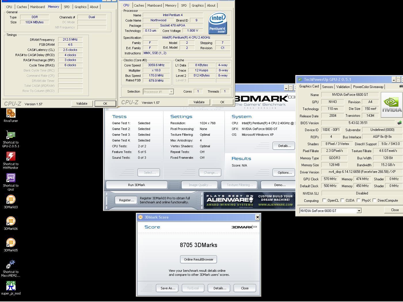Viewport: 403px width, 302px height.
Task: Toggle the CUDA checkbox in GPU-Z
Action: pos(343,200)
